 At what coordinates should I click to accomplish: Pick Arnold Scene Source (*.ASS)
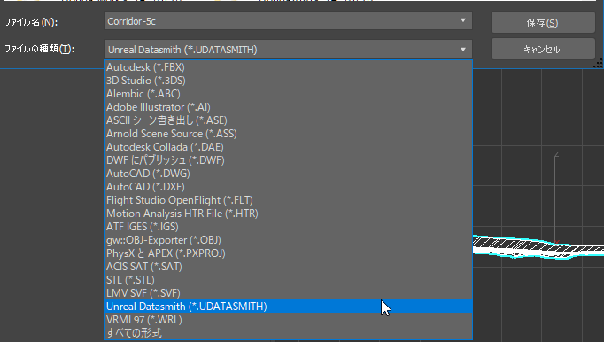[x=288, y=134]
